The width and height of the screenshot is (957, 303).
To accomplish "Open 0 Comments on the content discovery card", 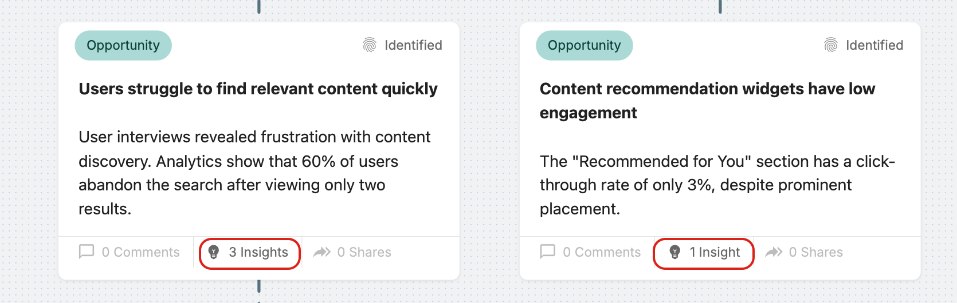I will pyautogui.click(x=140, y=252).
